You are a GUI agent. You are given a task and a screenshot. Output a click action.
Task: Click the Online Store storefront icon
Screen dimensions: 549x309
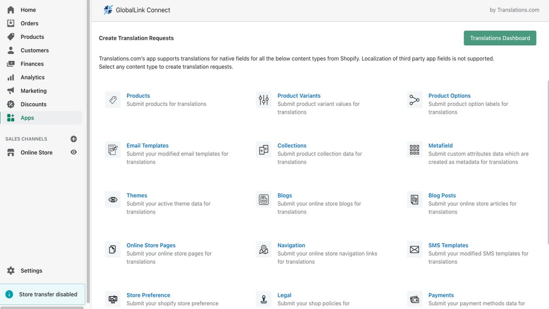coord(11,152)
